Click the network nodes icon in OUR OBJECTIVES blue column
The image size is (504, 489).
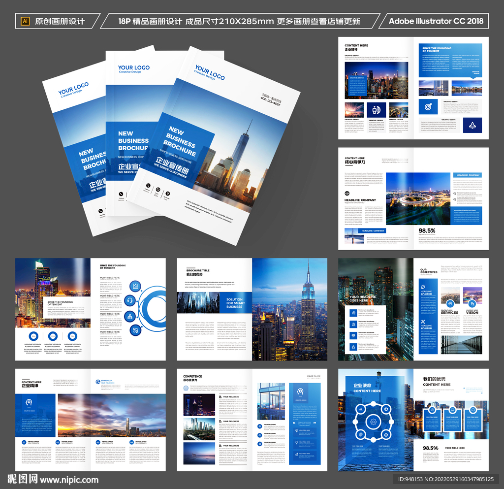pyautogui.click(x=423, y=322)
